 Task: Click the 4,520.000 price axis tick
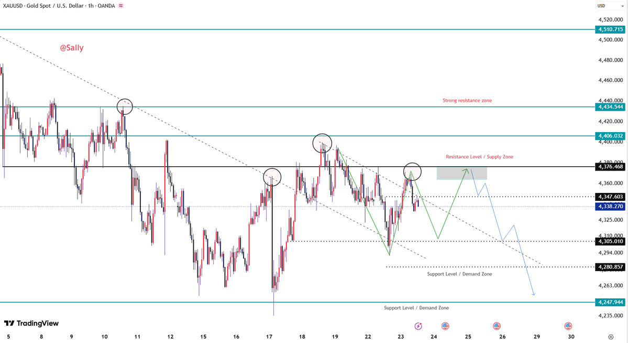(610, 19)
